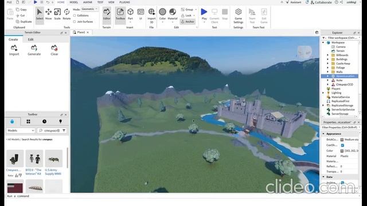Click Generate terrain icon
The width and height of the screenshot is (367, 206).
coord(34,50)
